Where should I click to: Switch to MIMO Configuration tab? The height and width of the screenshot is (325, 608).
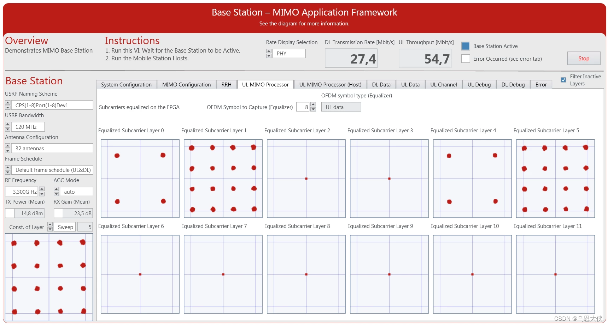(186, 85)
